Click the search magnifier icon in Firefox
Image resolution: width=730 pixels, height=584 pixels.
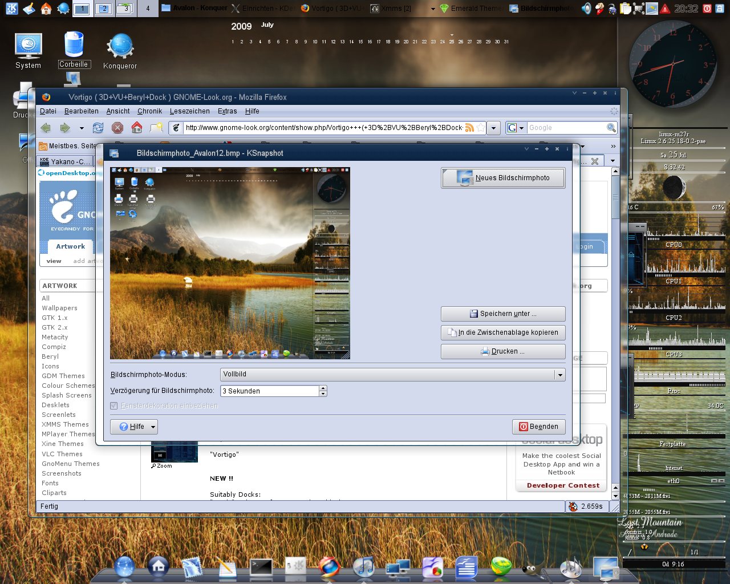click(611, 128)
